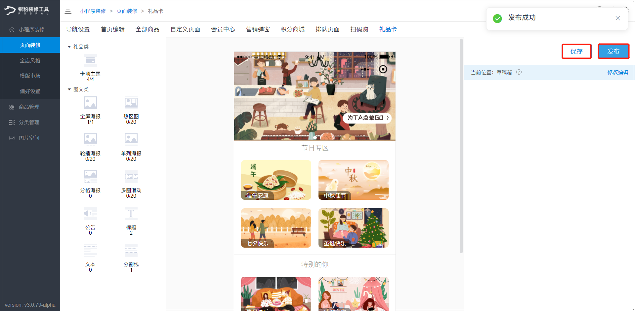Click the 特别的你 section title
Screen dimensions: 635x311
pos(315,264)
